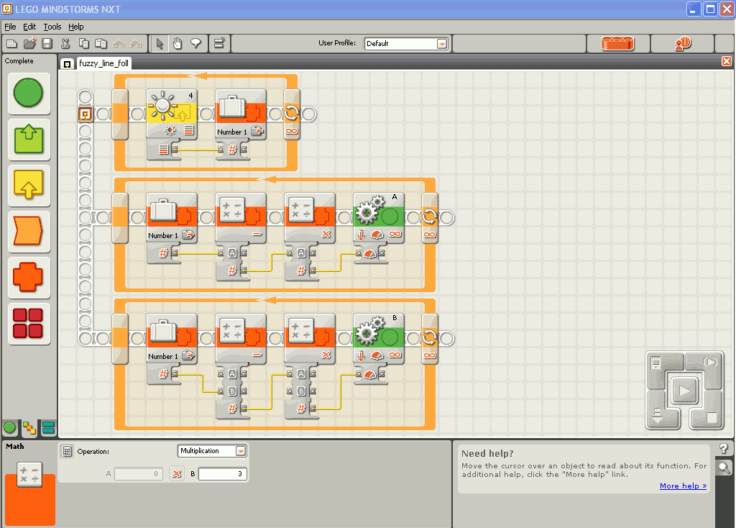Open the Robo Center figure icon
The width and height of the screenshot is (736, 528).
[x=683, y=44]
